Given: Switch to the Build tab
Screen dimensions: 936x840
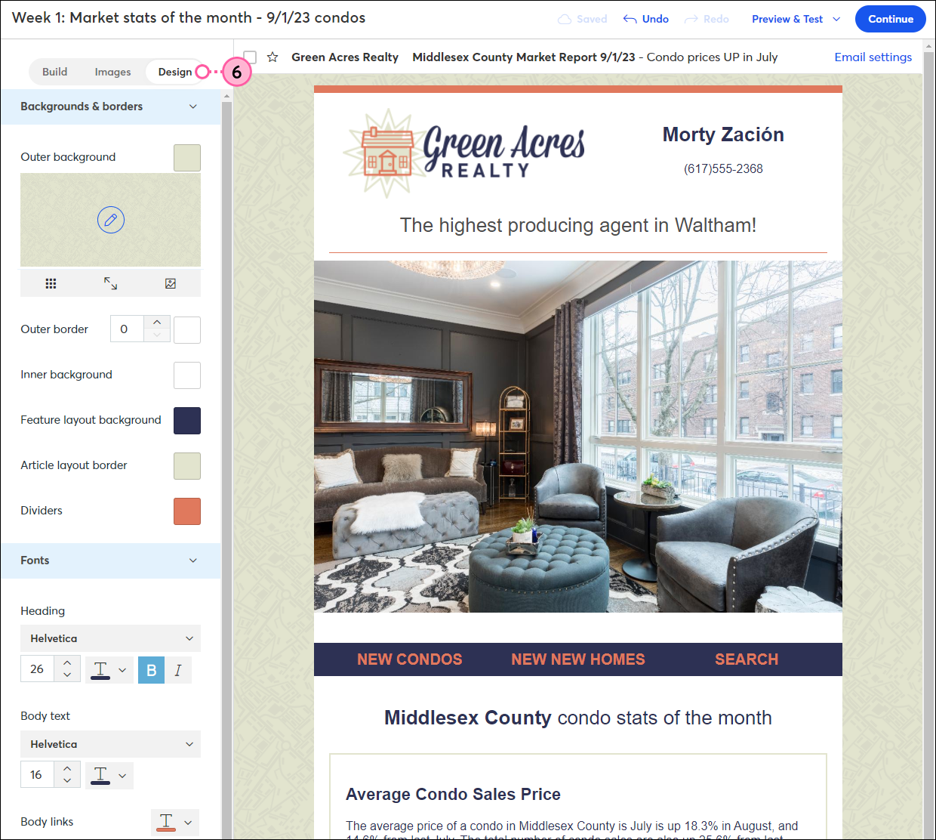Looking at the screenshot, I should (x=54, y=72).
